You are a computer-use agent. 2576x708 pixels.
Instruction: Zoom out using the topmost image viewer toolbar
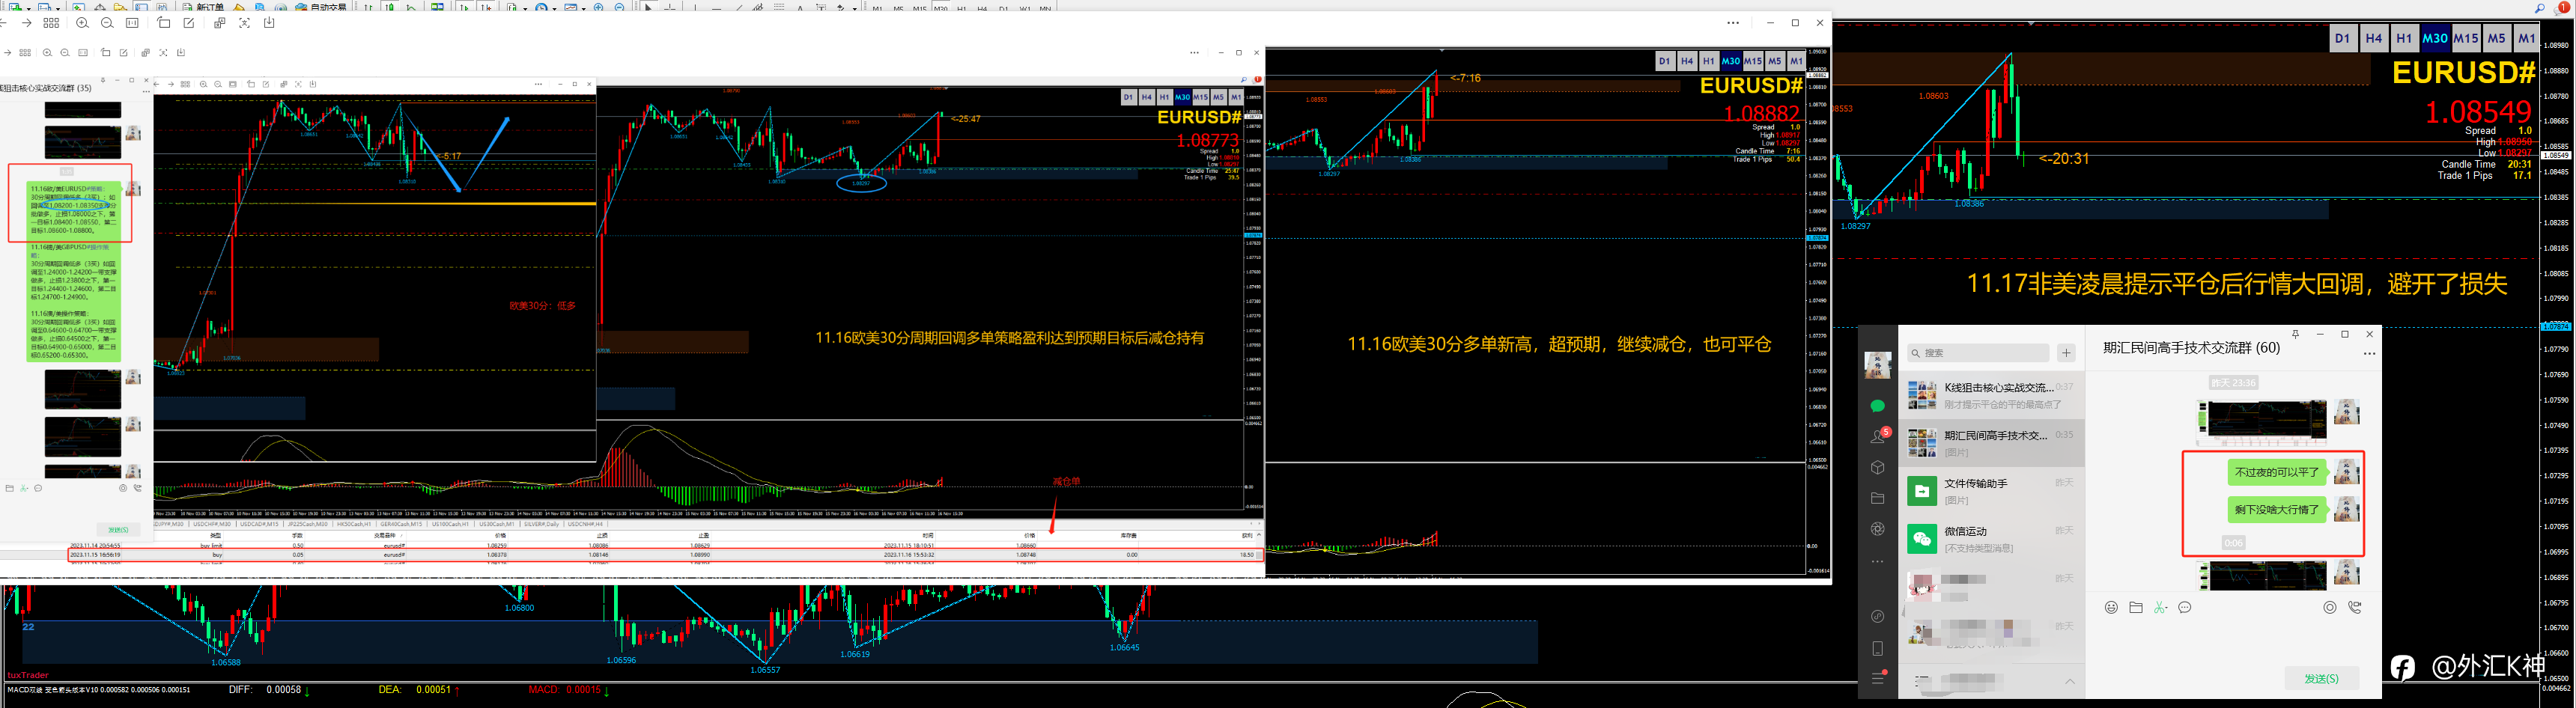click(x=107, y=23)
